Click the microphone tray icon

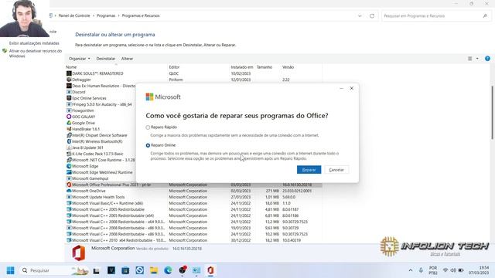(x=421, y=270)
